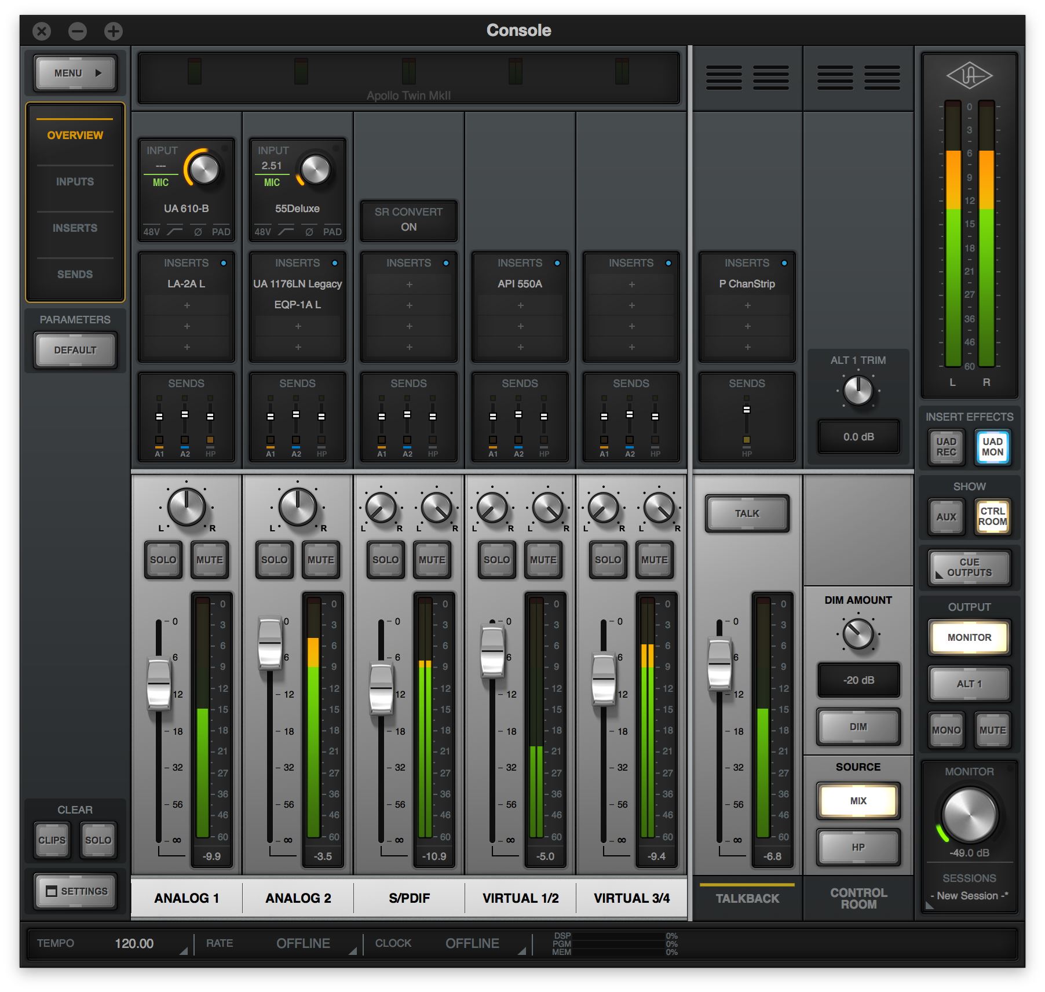Toggle inserts power dot on Talkback channel
The image size is (1045, 992).
[784, 263]
